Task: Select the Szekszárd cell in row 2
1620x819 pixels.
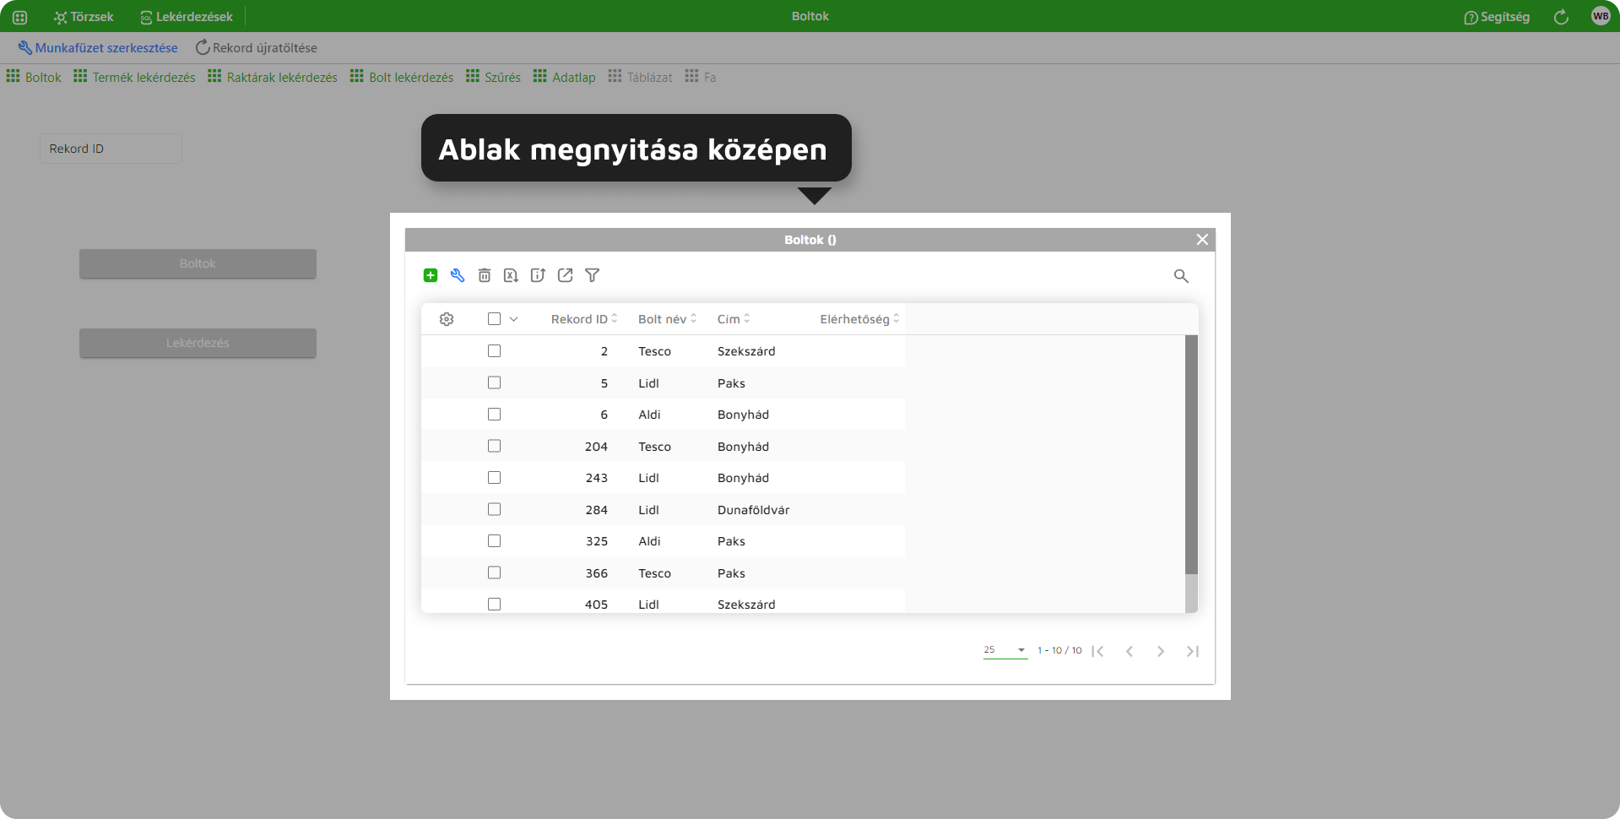Action: [x=746, y=351]
